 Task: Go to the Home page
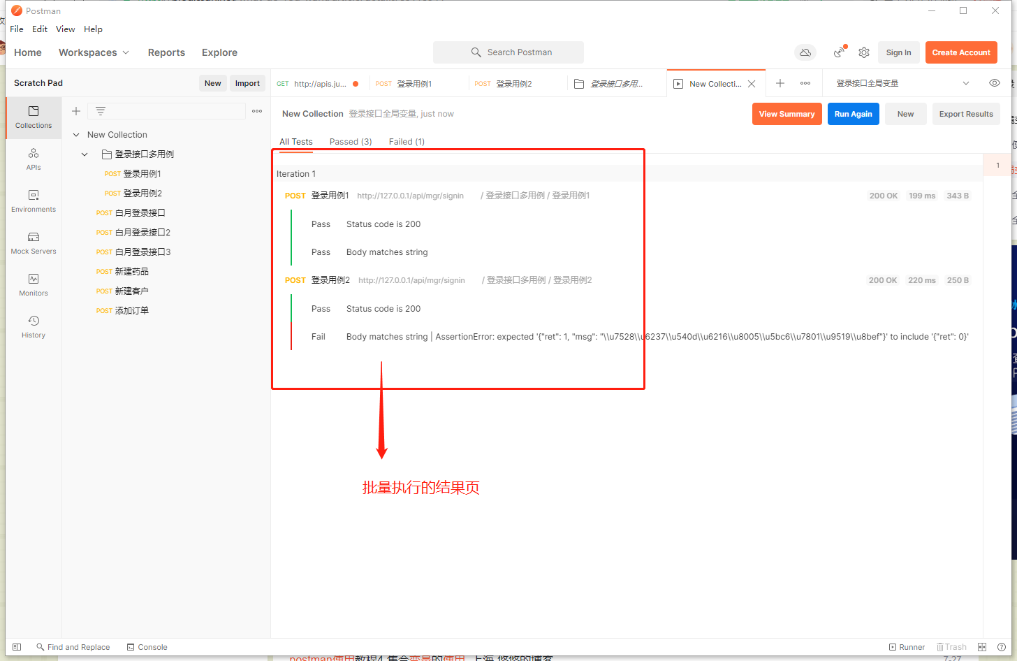pos(28,52)
